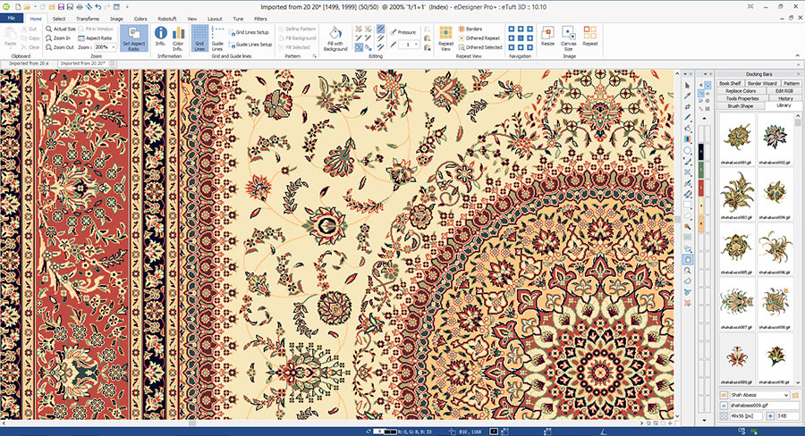
Task: Open the Repeat View tool
Action: 445,38
